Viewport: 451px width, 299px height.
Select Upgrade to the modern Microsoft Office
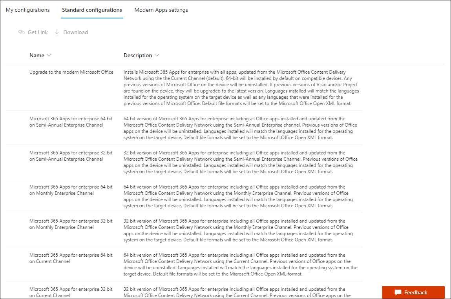pos(71,72)
